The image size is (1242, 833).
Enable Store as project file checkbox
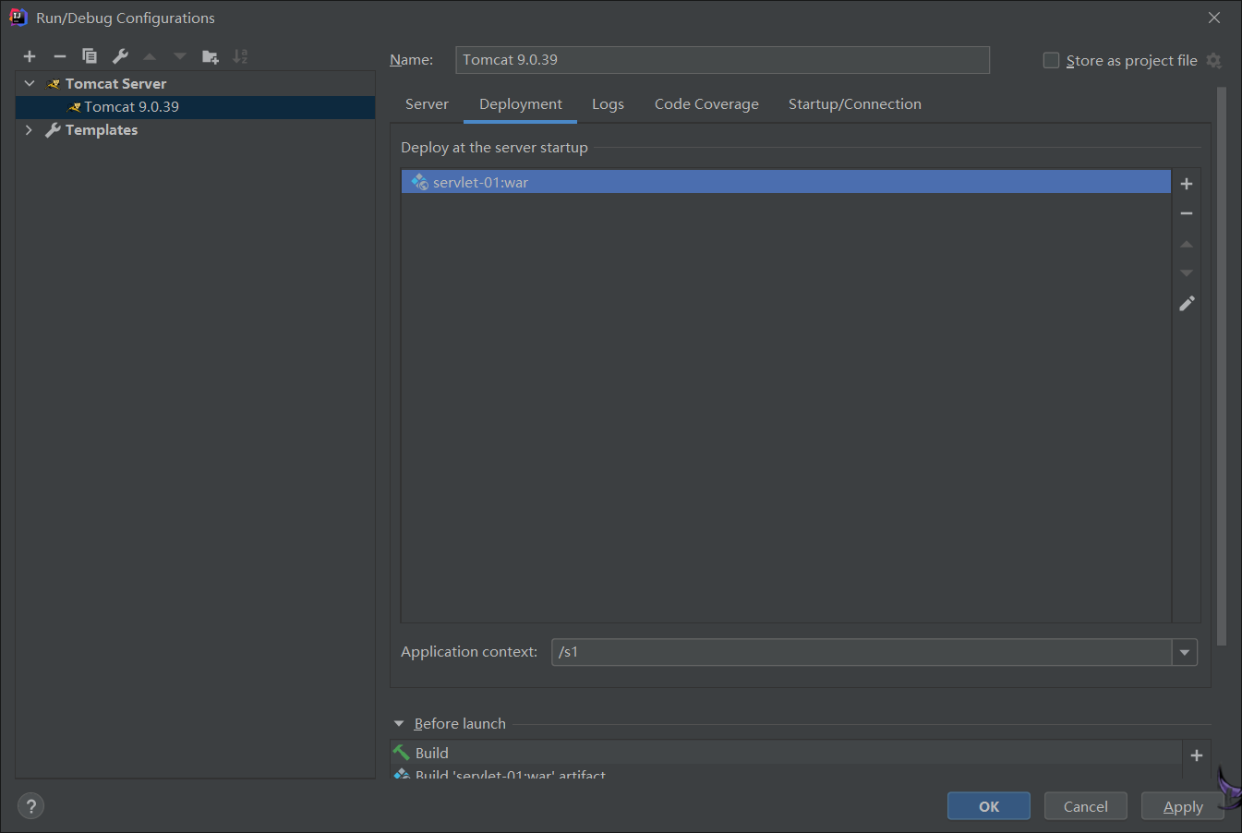coord(1051,60)
